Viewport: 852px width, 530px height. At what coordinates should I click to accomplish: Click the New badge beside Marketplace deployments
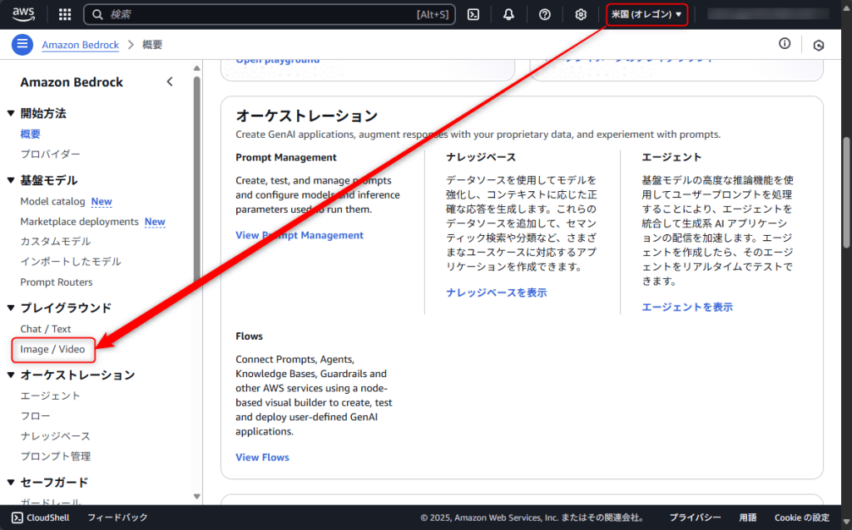[x=155, y=221]
